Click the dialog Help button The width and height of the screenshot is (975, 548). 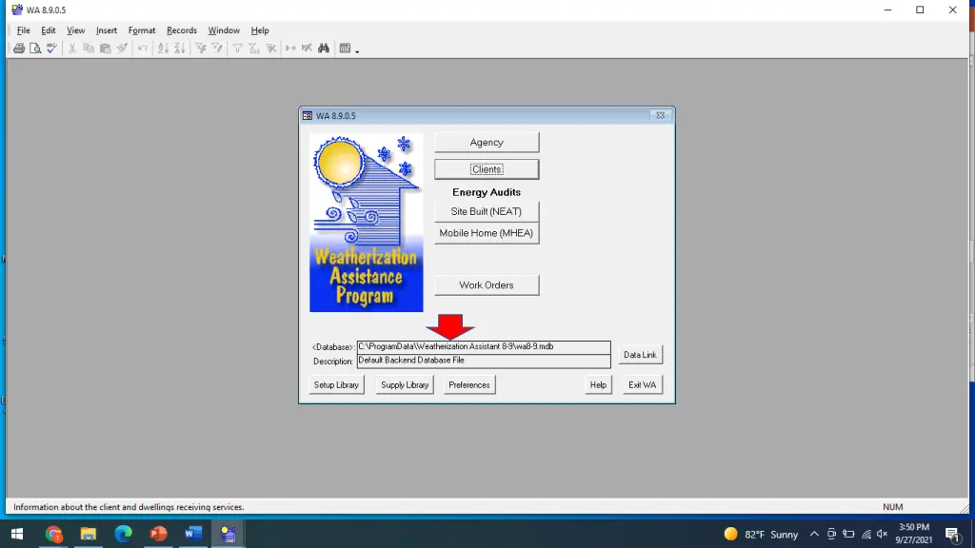tap(598, 384)
